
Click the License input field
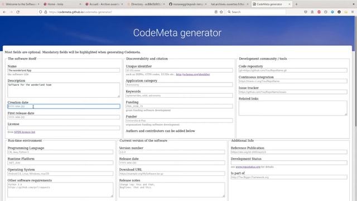[x=64, y=128]
